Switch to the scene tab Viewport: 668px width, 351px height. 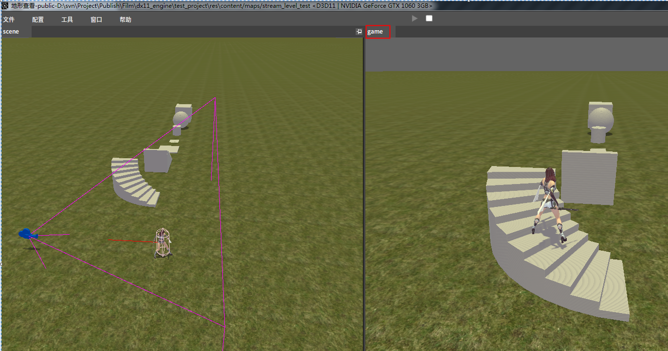point(11,32)
